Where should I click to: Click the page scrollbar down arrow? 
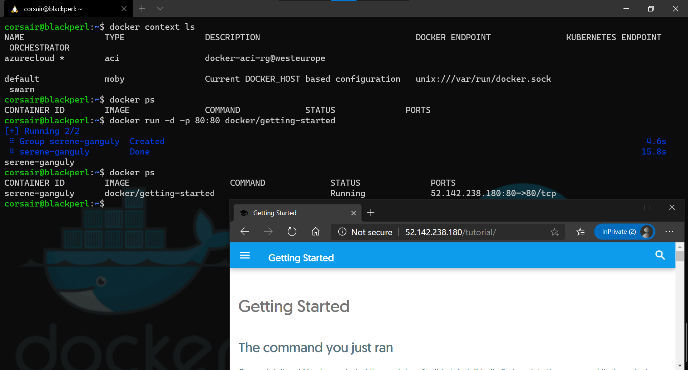(680, 365)
